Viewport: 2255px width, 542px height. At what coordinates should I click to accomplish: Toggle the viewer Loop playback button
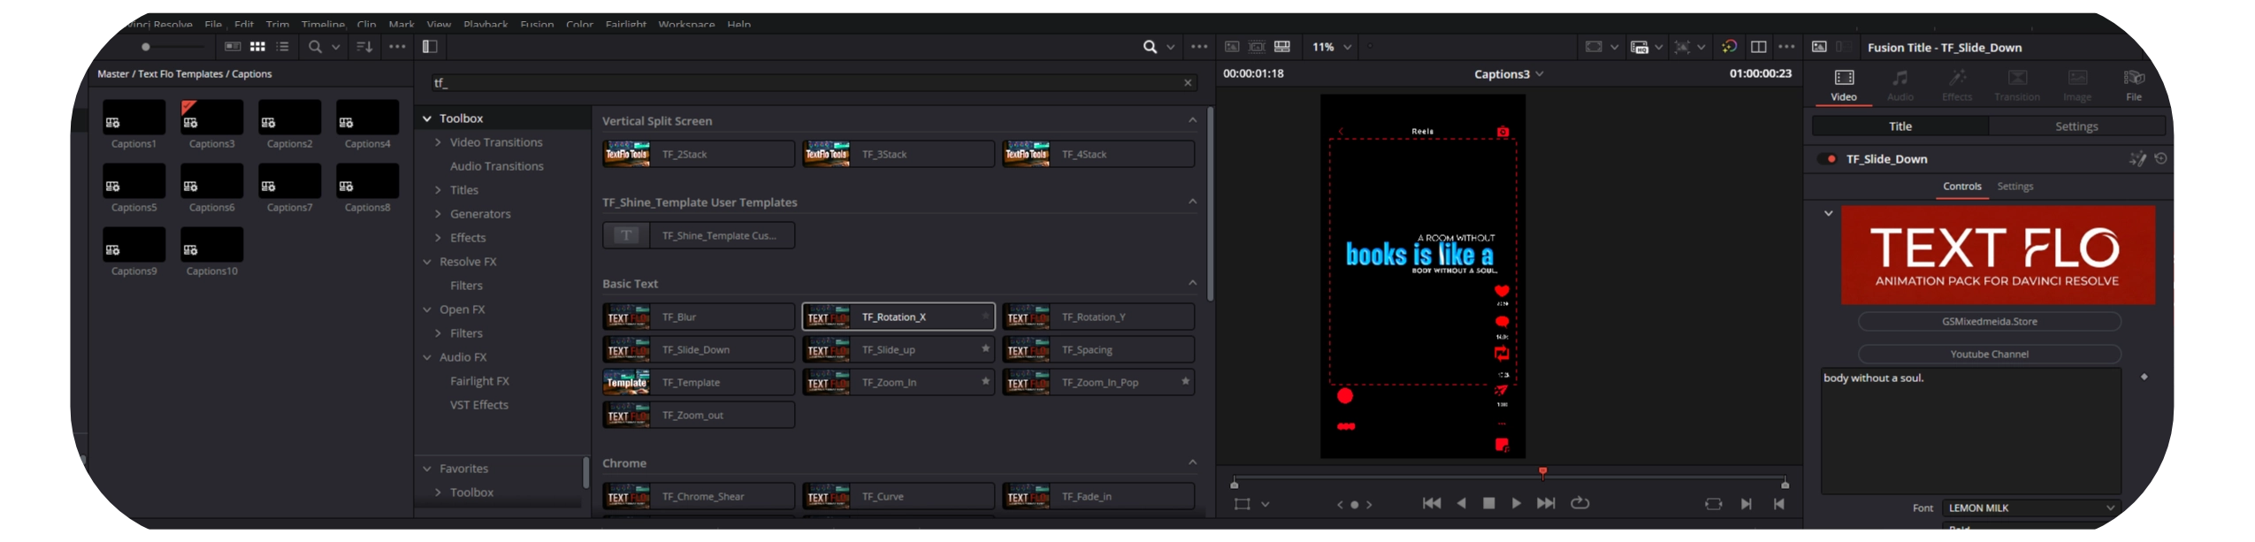tap(1579, 503)
